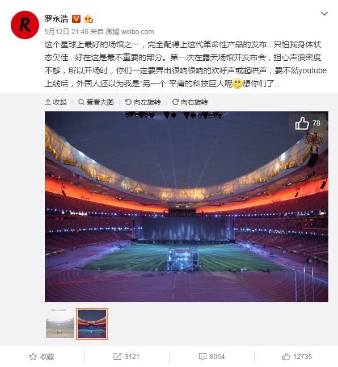The height and width of the screenshot is (367, 338).
Task: Click the red R profile avatar
Action: tap(25, 24)
